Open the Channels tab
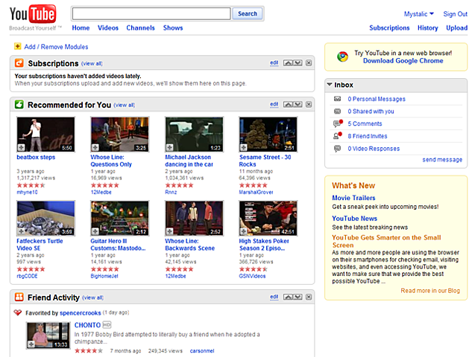The width and height of the screenshot is (472, 357). pyautogui.click(x=140, y=28)
